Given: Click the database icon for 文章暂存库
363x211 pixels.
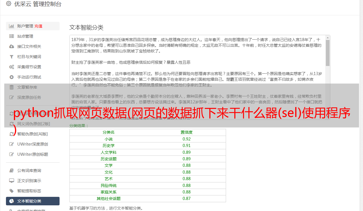Looking at the screenshot, I should (12, 87).
